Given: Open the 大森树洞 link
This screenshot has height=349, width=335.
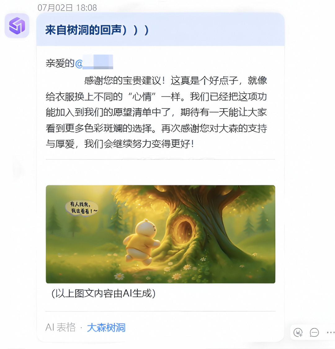Looking at the screenshot, I should click(106, 328).
